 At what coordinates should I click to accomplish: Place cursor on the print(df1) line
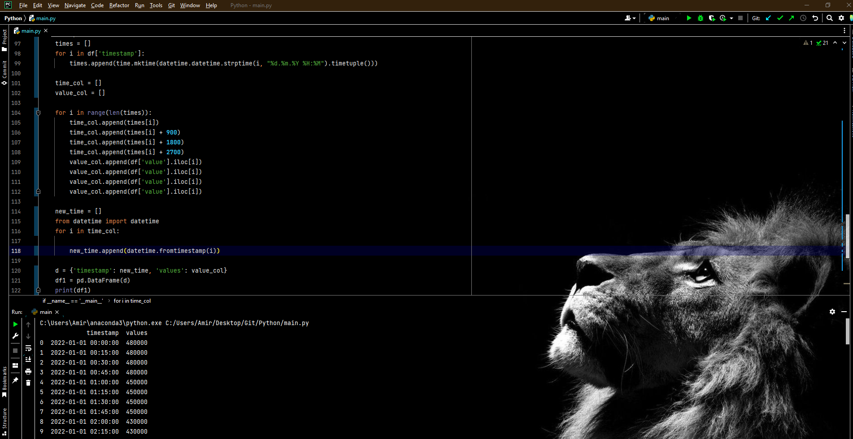tap(73, 290)
